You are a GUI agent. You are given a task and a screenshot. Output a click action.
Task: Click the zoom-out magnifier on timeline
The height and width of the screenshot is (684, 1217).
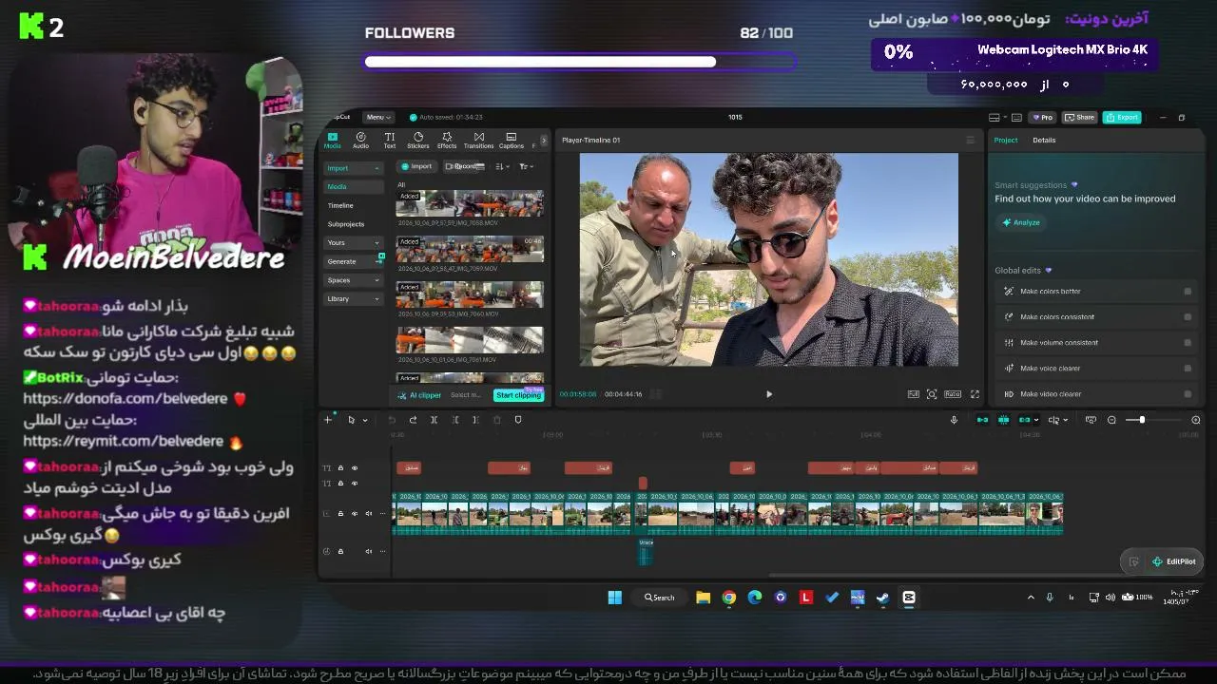tap(1111, 420)
